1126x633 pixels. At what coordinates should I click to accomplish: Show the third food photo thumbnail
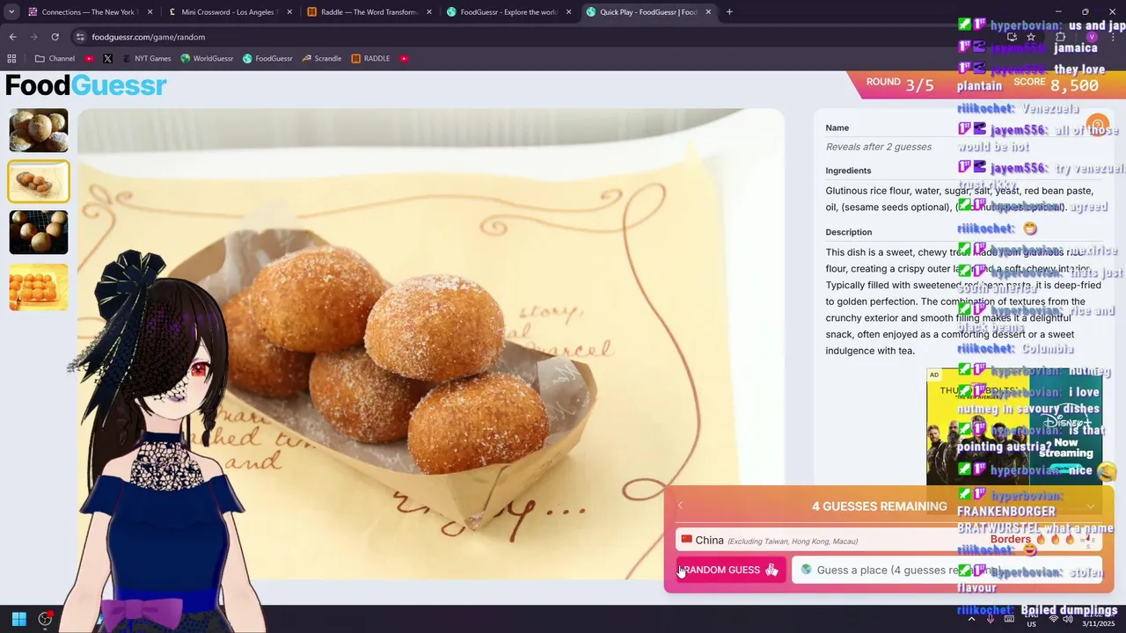[x=39, y=232]
